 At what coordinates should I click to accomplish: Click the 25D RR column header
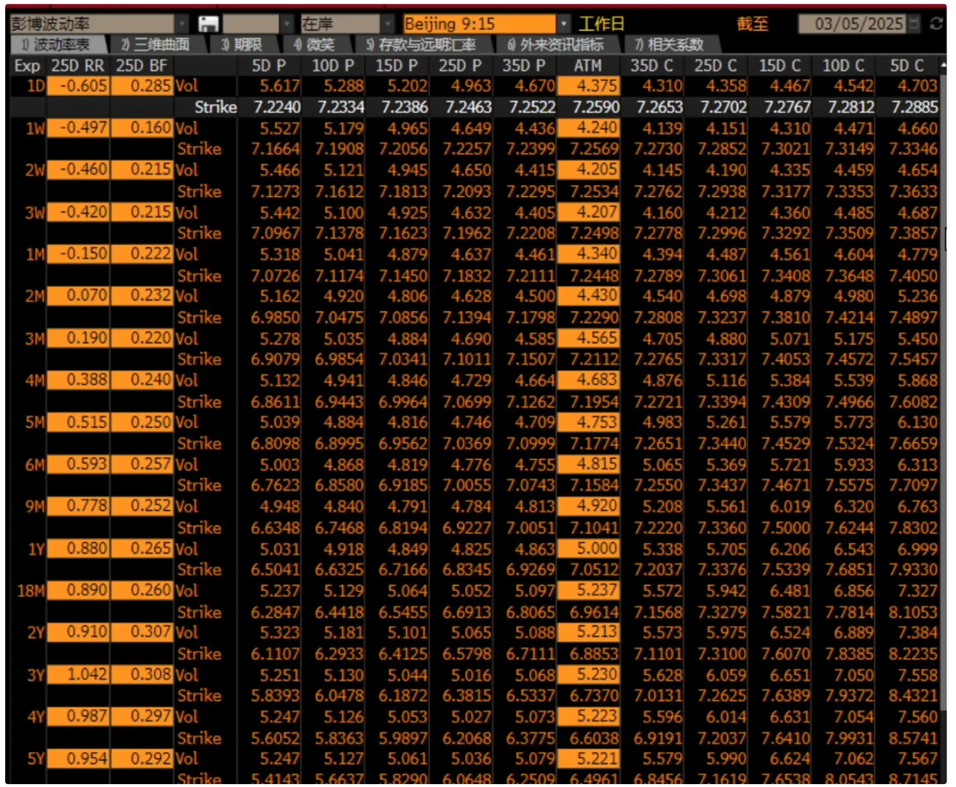(x=78, y=66)
